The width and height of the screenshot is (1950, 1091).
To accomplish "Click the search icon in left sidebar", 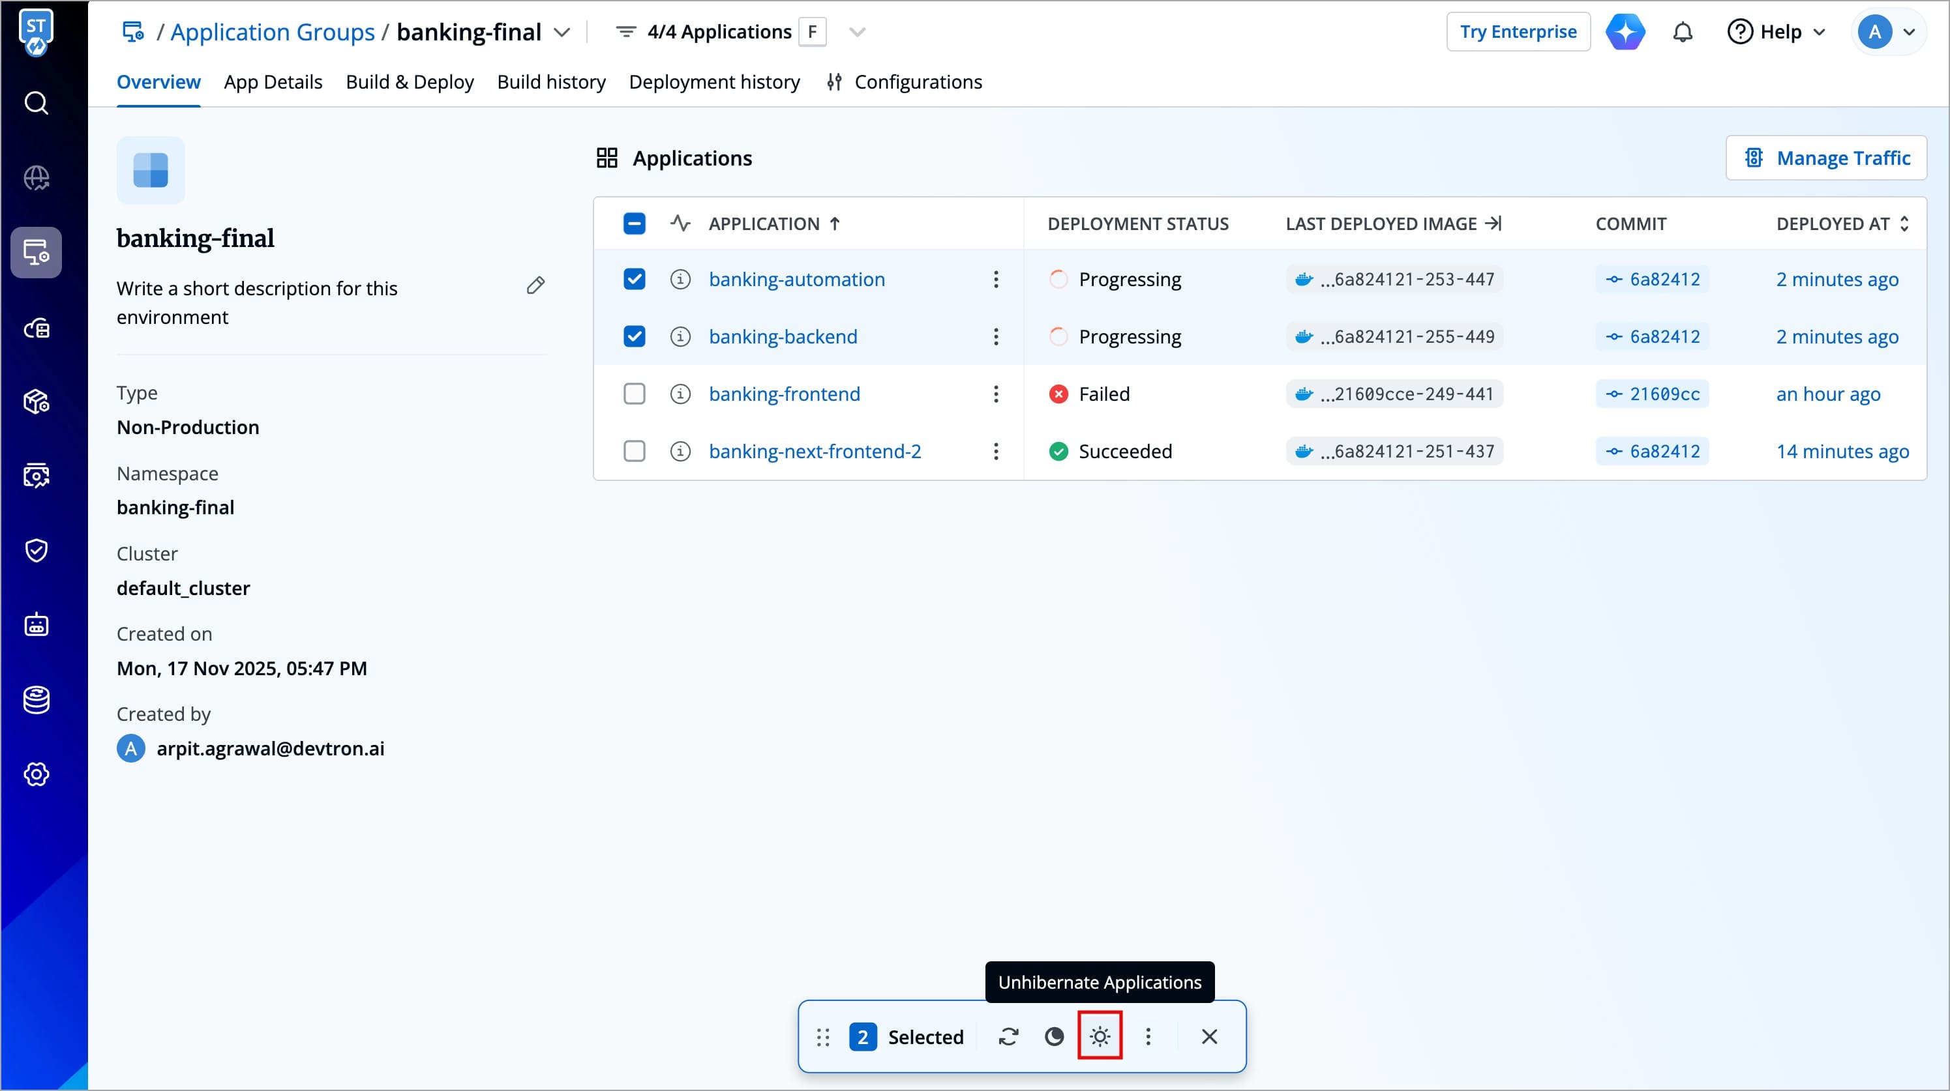I will click(37, 103).
